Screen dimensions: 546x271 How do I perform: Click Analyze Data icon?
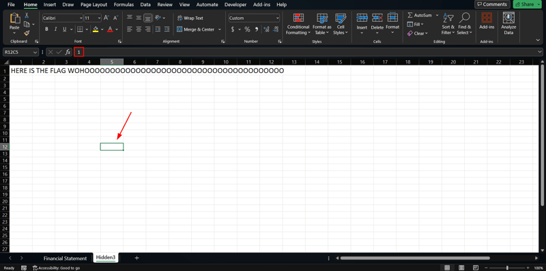tap(508, 18)
